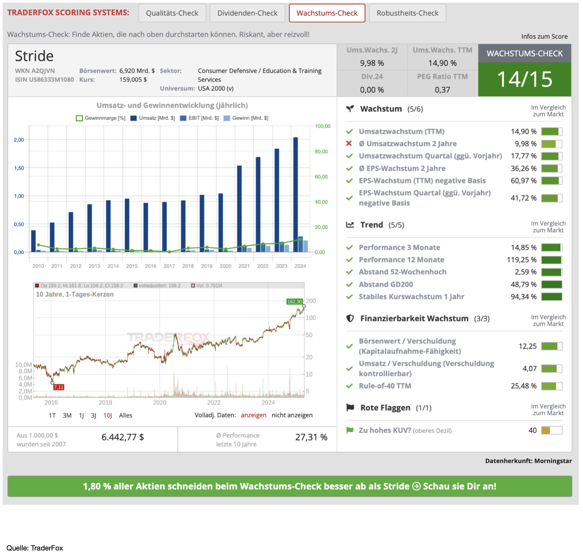Viewport: 583px width, 552px height.
Task: Click the Ums.Wachs. 2J value 9,98 %
Action: click(372, 63)
